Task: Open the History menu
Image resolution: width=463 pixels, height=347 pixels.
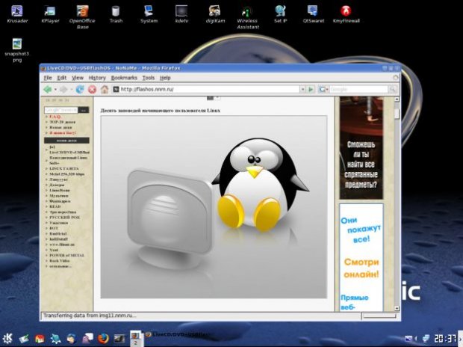Action: pyautogui.click(x=97, y=78)
